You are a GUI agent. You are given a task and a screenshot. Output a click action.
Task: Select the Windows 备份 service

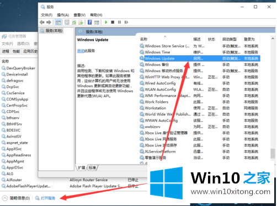coord(200,64)
